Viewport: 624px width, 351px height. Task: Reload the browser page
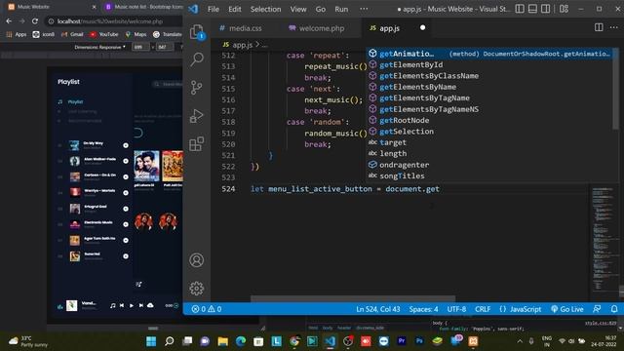pyautogui.click(x=35, y=21)
